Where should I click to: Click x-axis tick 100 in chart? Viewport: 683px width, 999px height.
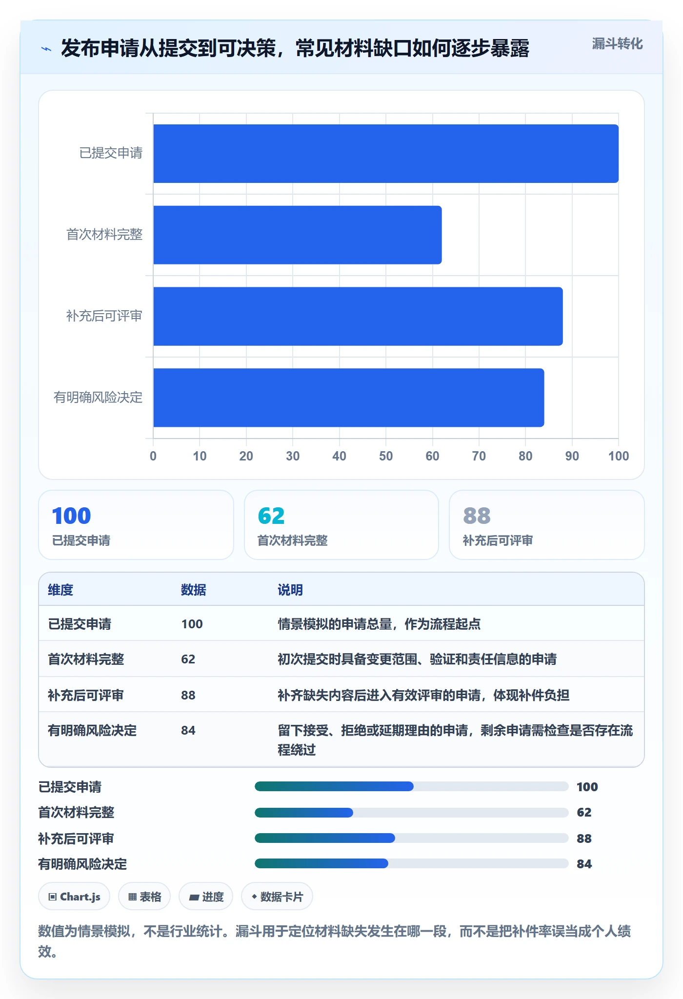coord(619,456)
